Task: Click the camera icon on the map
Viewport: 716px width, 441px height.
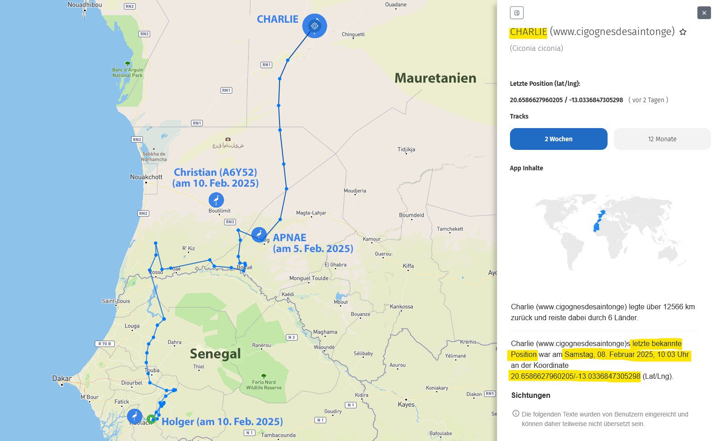Action: point(228,139)
